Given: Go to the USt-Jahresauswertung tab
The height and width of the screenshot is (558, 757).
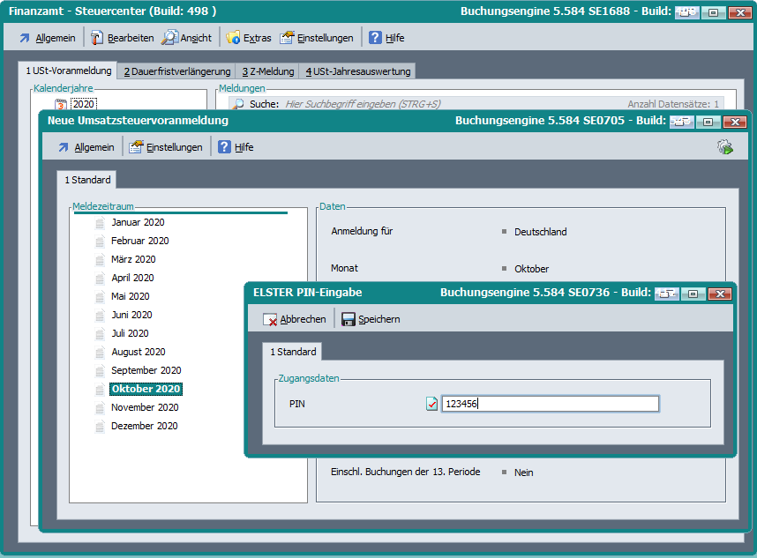Looking at the screenshot, I should 356,71.
